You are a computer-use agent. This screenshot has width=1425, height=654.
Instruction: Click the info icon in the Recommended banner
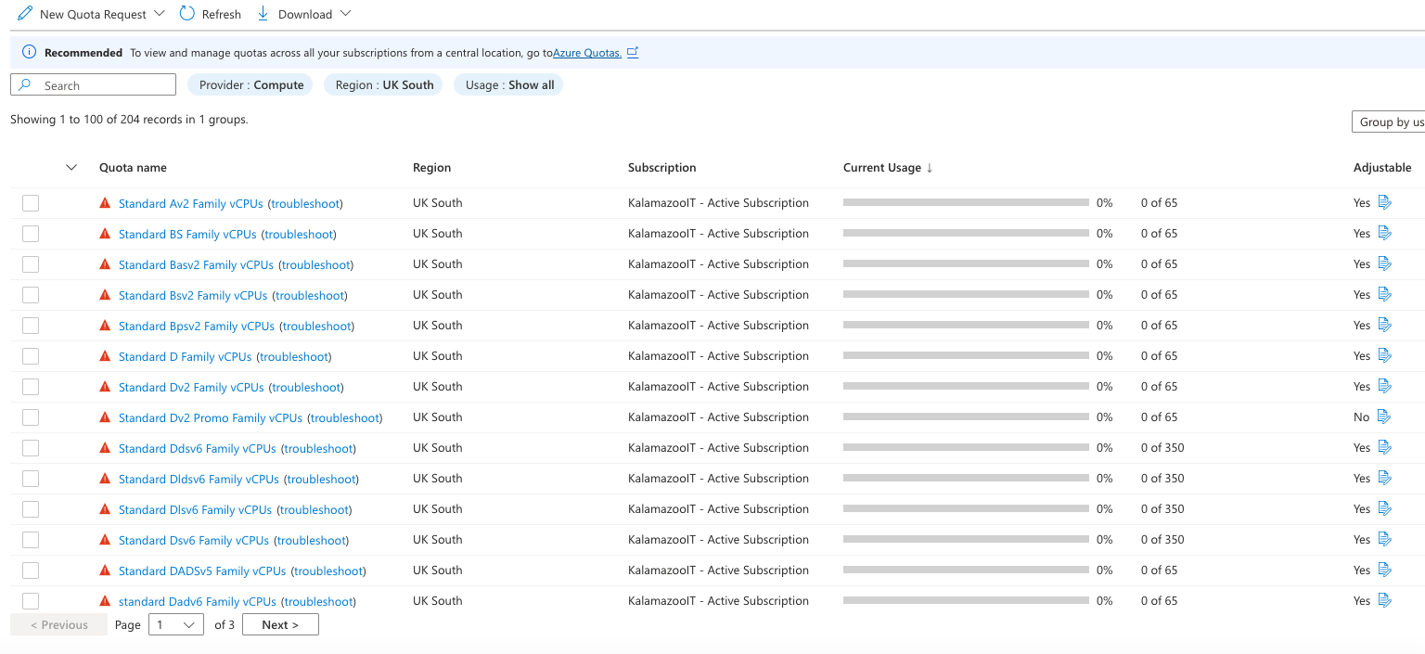[x=29, y=53]
